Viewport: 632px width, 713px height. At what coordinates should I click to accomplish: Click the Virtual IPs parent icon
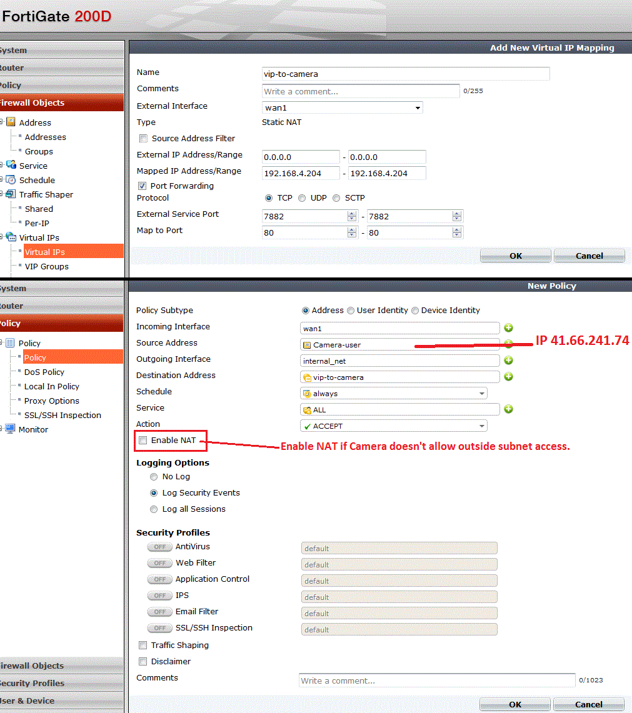(11, 237)
